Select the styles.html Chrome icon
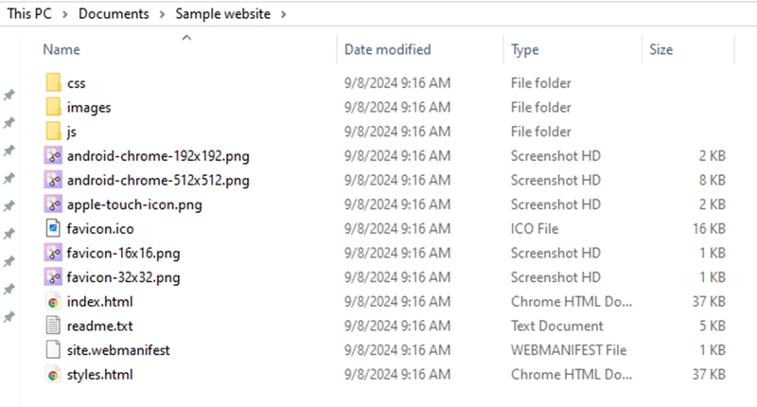757x407 pixels. [x=53, y=374]
